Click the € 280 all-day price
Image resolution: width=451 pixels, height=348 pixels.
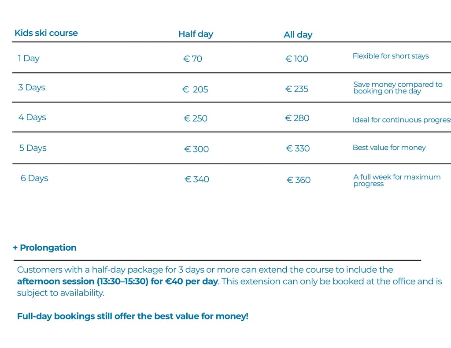point(297,118)
